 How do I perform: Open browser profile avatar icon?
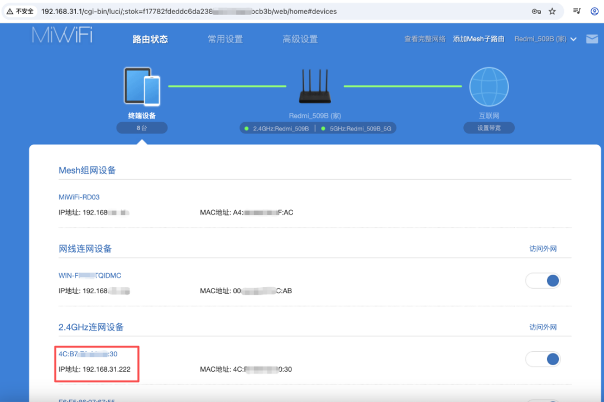point(595,11)
